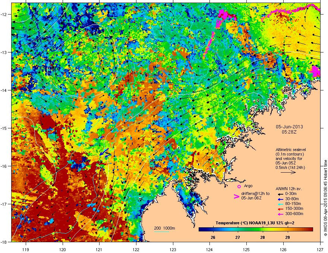The width and height of the screenshot is (328, 253).
Task: Select the date label 05-Jun-2013
Action: click(x=289, y=127)
